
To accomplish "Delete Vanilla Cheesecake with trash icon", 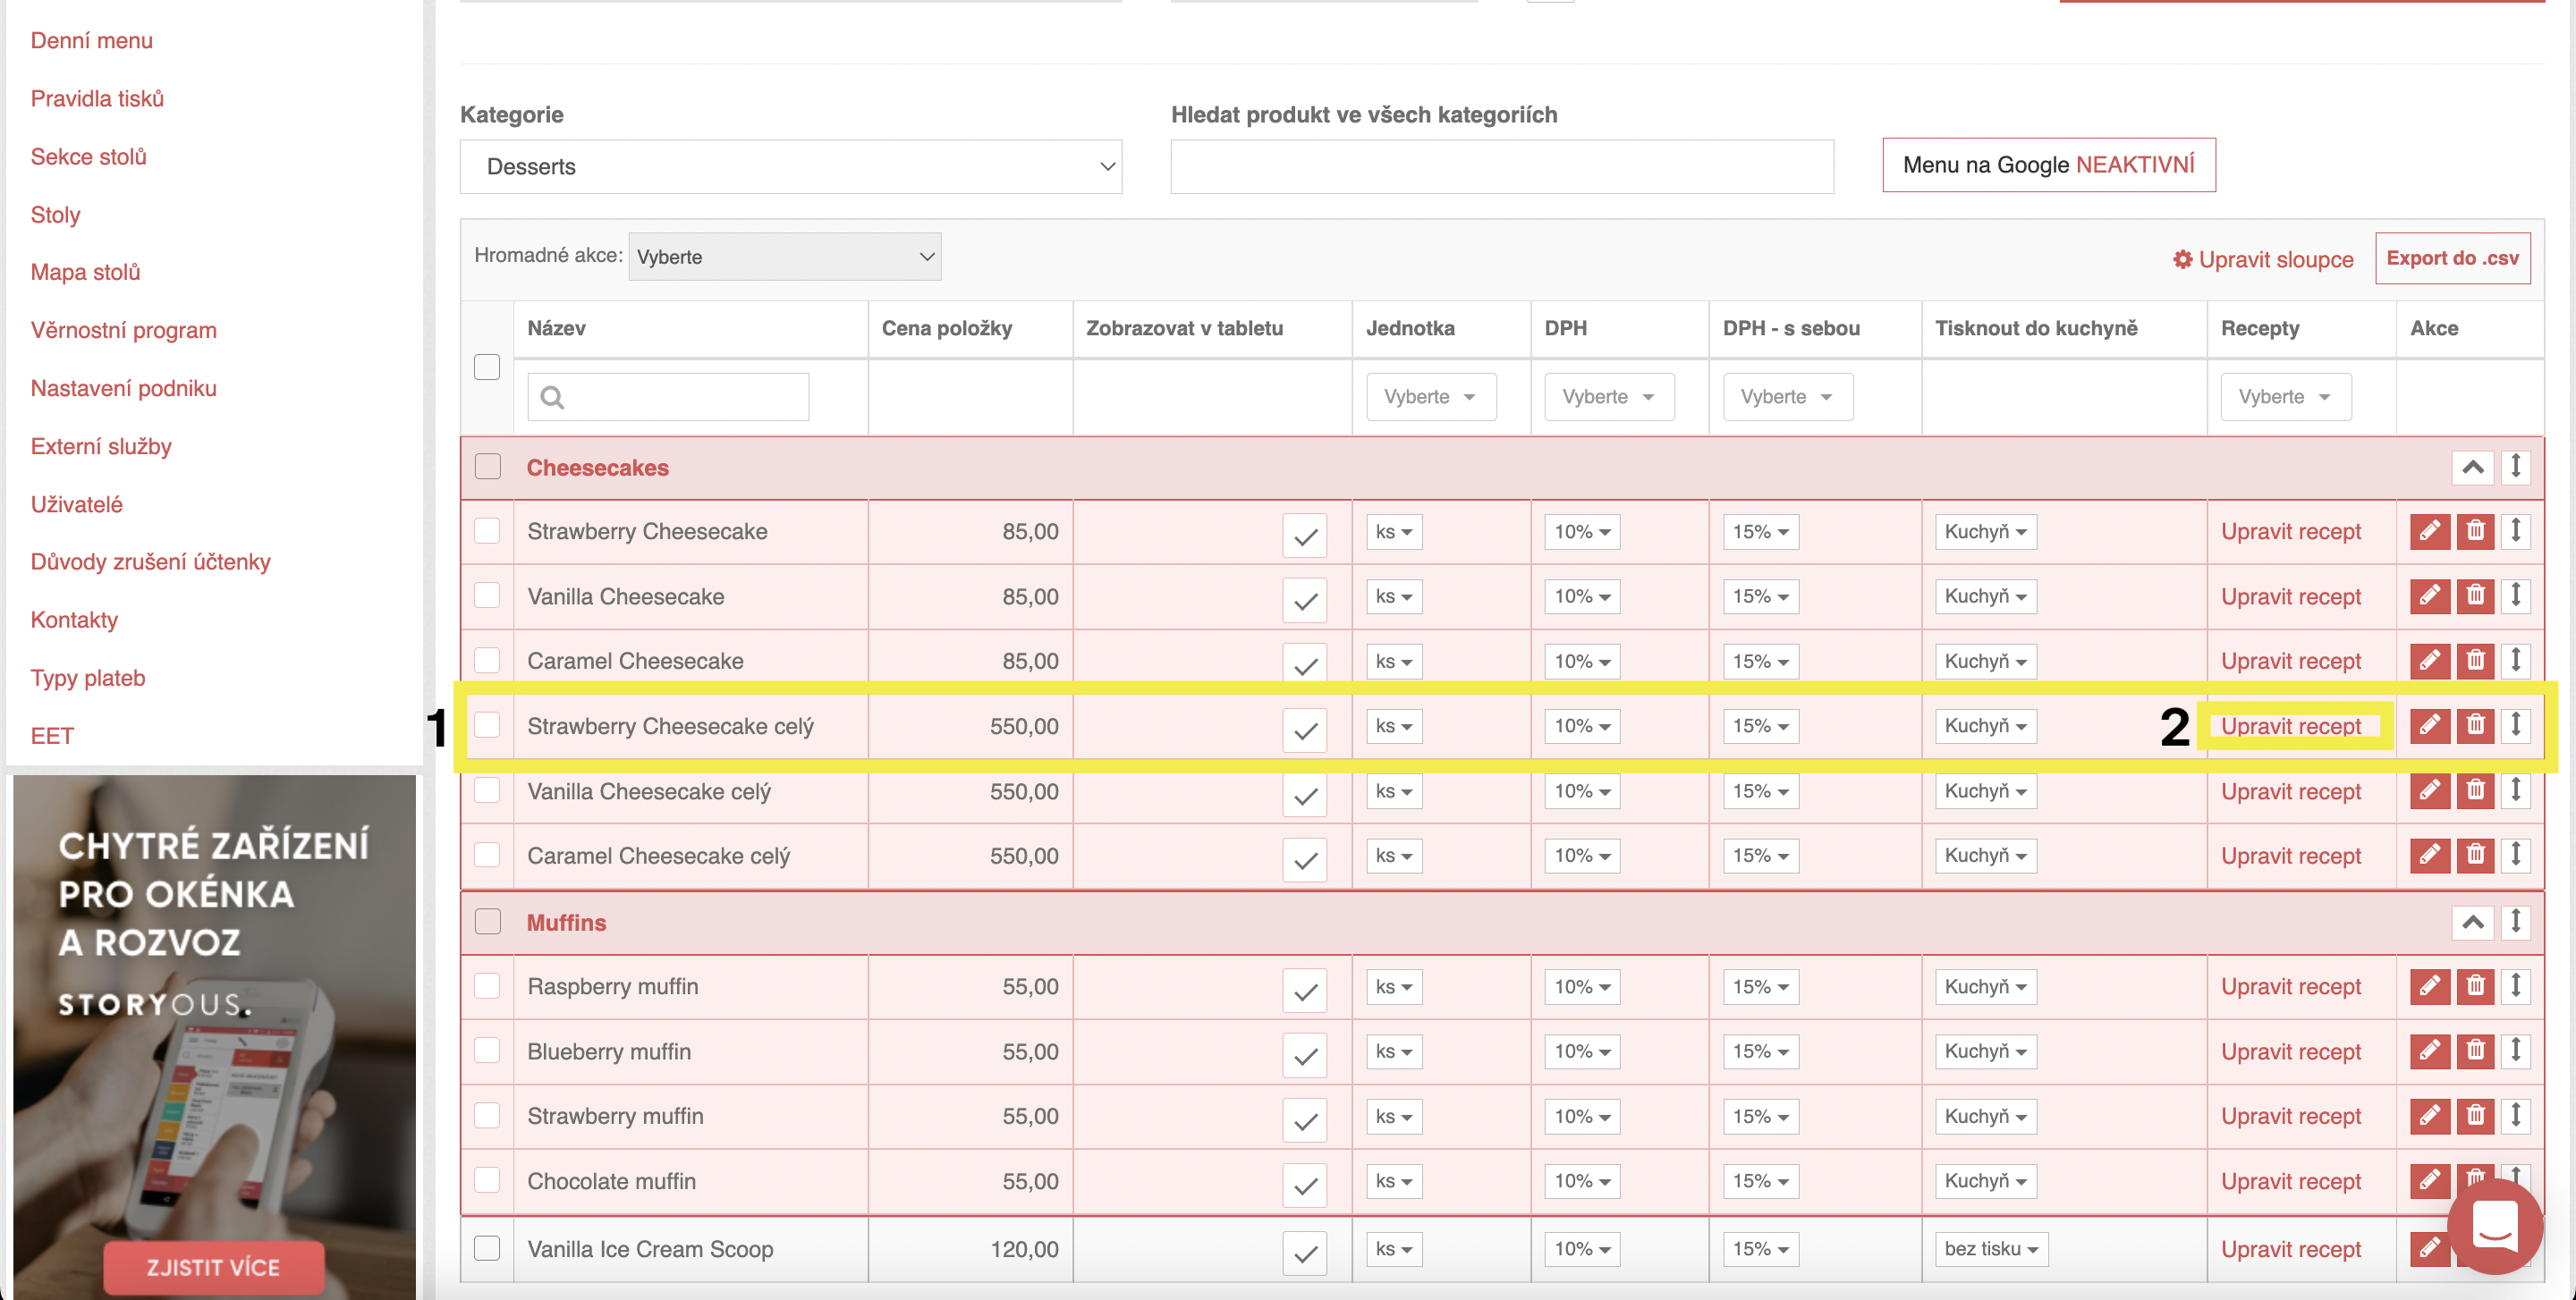I will click(2475, 595).
